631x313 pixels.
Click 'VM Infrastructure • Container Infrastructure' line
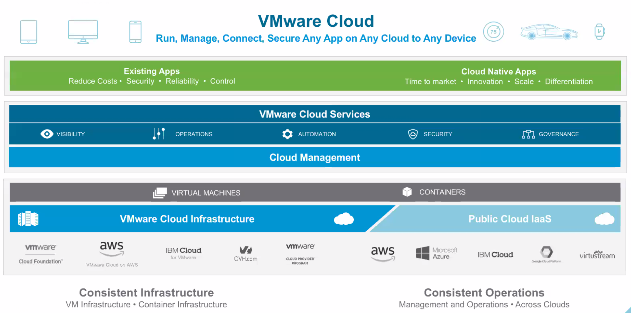pyautogui.click(x=146, y=305)
